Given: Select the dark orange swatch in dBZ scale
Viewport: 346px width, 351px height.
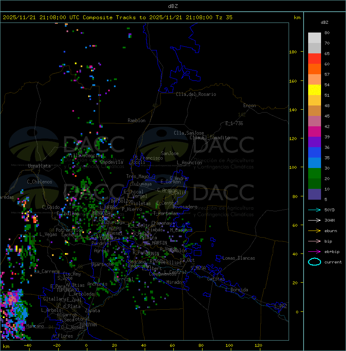Looking at the screenshot, I should coord(314,69).
